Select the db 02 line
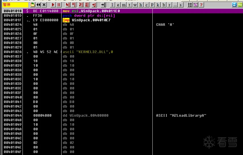This screenshot has height=155, width=243. tap(68, 143)
